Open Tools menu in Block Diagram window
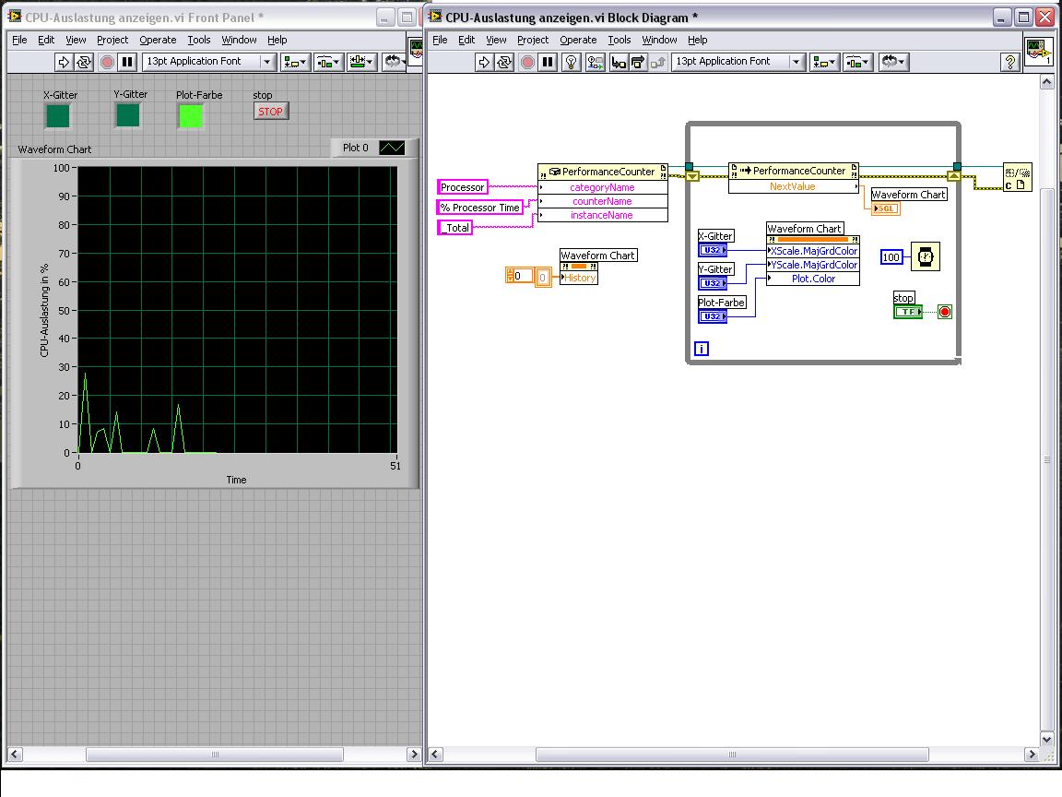 pos(619,40)
